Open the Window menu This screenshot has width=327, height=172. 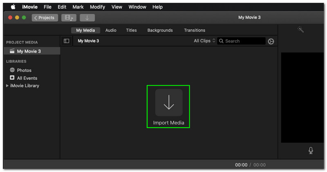point(137,7)
